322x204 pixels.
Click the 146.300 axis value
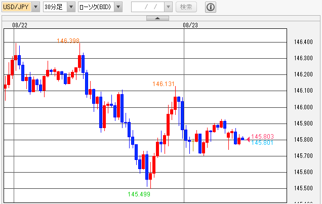[303, 58]
